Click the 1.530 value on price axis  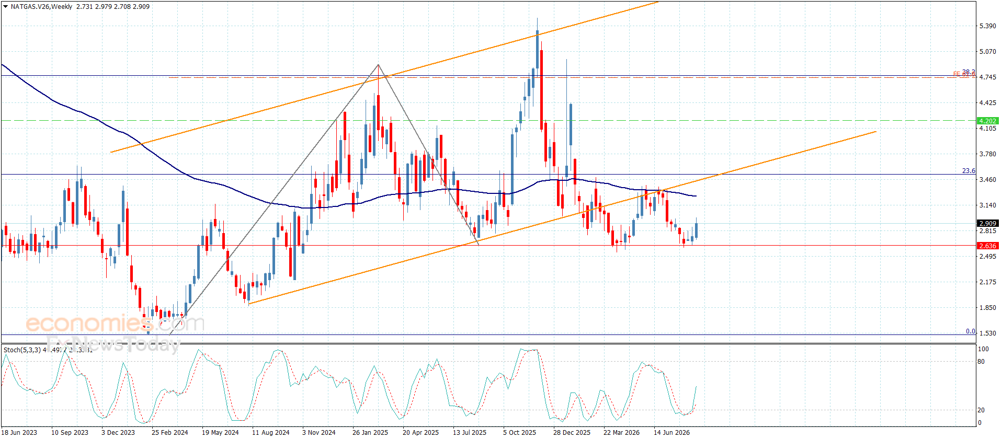tap(987, 333)
